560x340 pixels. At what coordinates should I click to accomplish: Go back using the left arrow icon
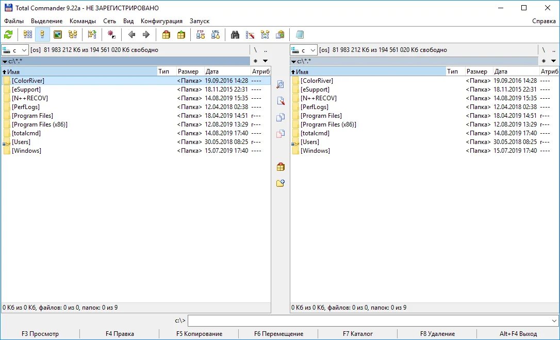[x=131, y=34]
